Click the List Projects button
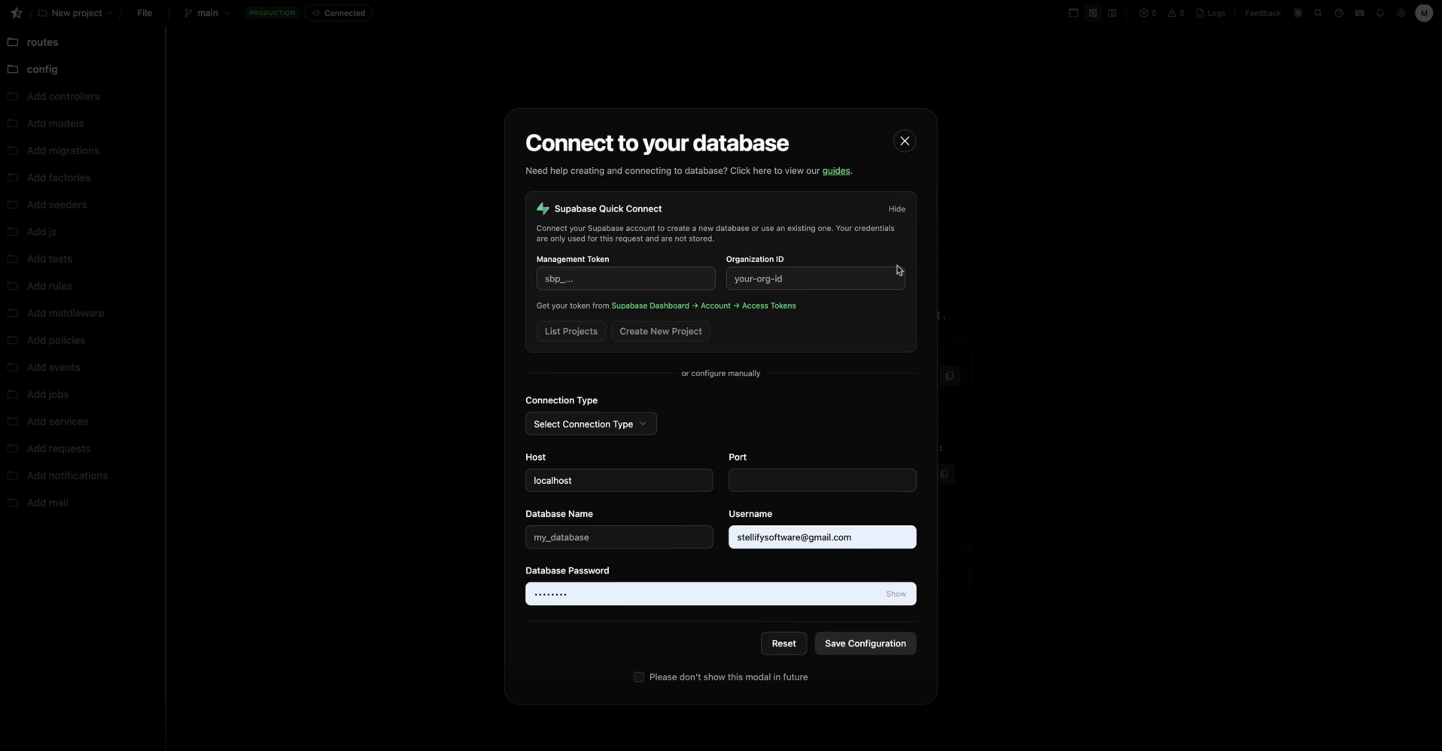The width and height of the screenshot is (1442, 751). point(570,331)
